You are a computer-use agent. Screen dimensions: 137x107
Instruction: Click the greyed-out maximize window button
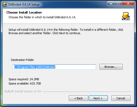[x=118, y=3]
